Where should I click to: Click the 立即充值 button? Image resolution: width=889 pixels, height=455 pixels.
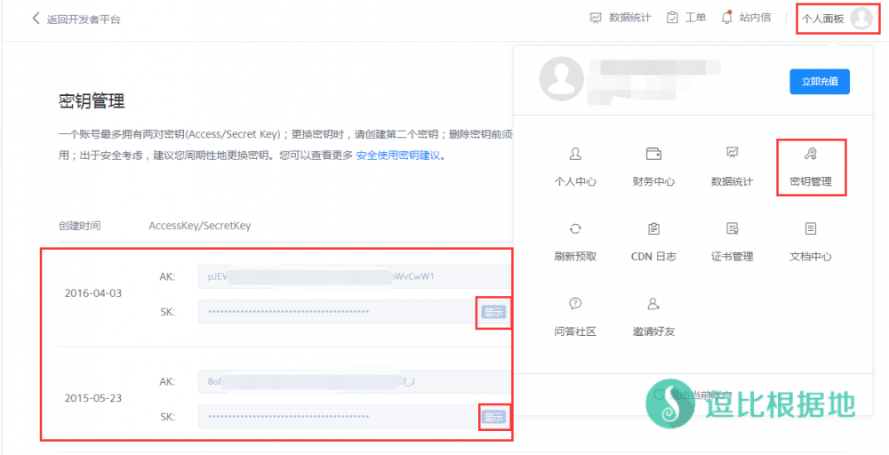819,82
